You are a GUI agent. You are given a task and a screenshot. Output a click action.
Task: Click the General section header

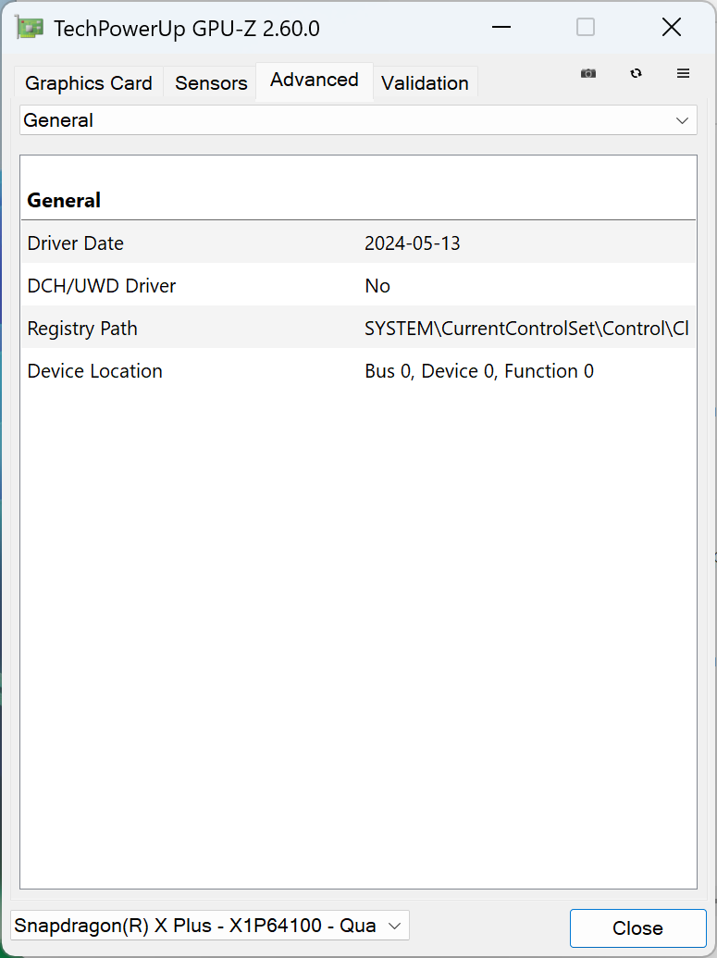(65, 200)
